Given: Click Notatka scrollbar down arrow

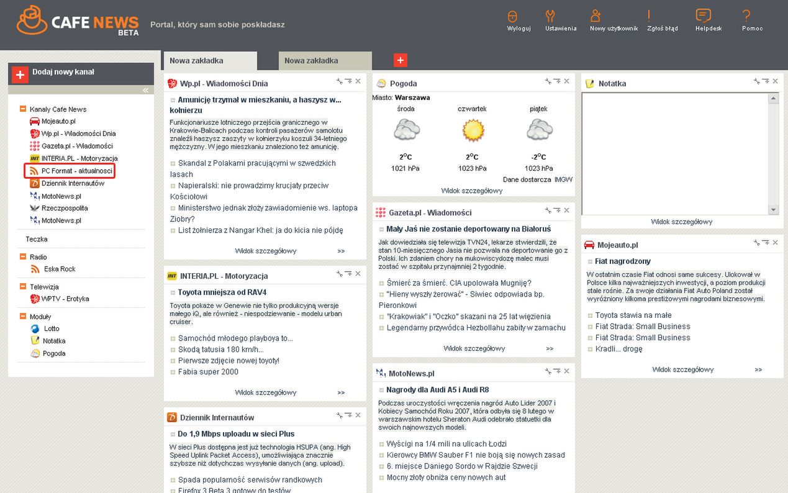Looking at the screenshot, I should tap(773, 210).
